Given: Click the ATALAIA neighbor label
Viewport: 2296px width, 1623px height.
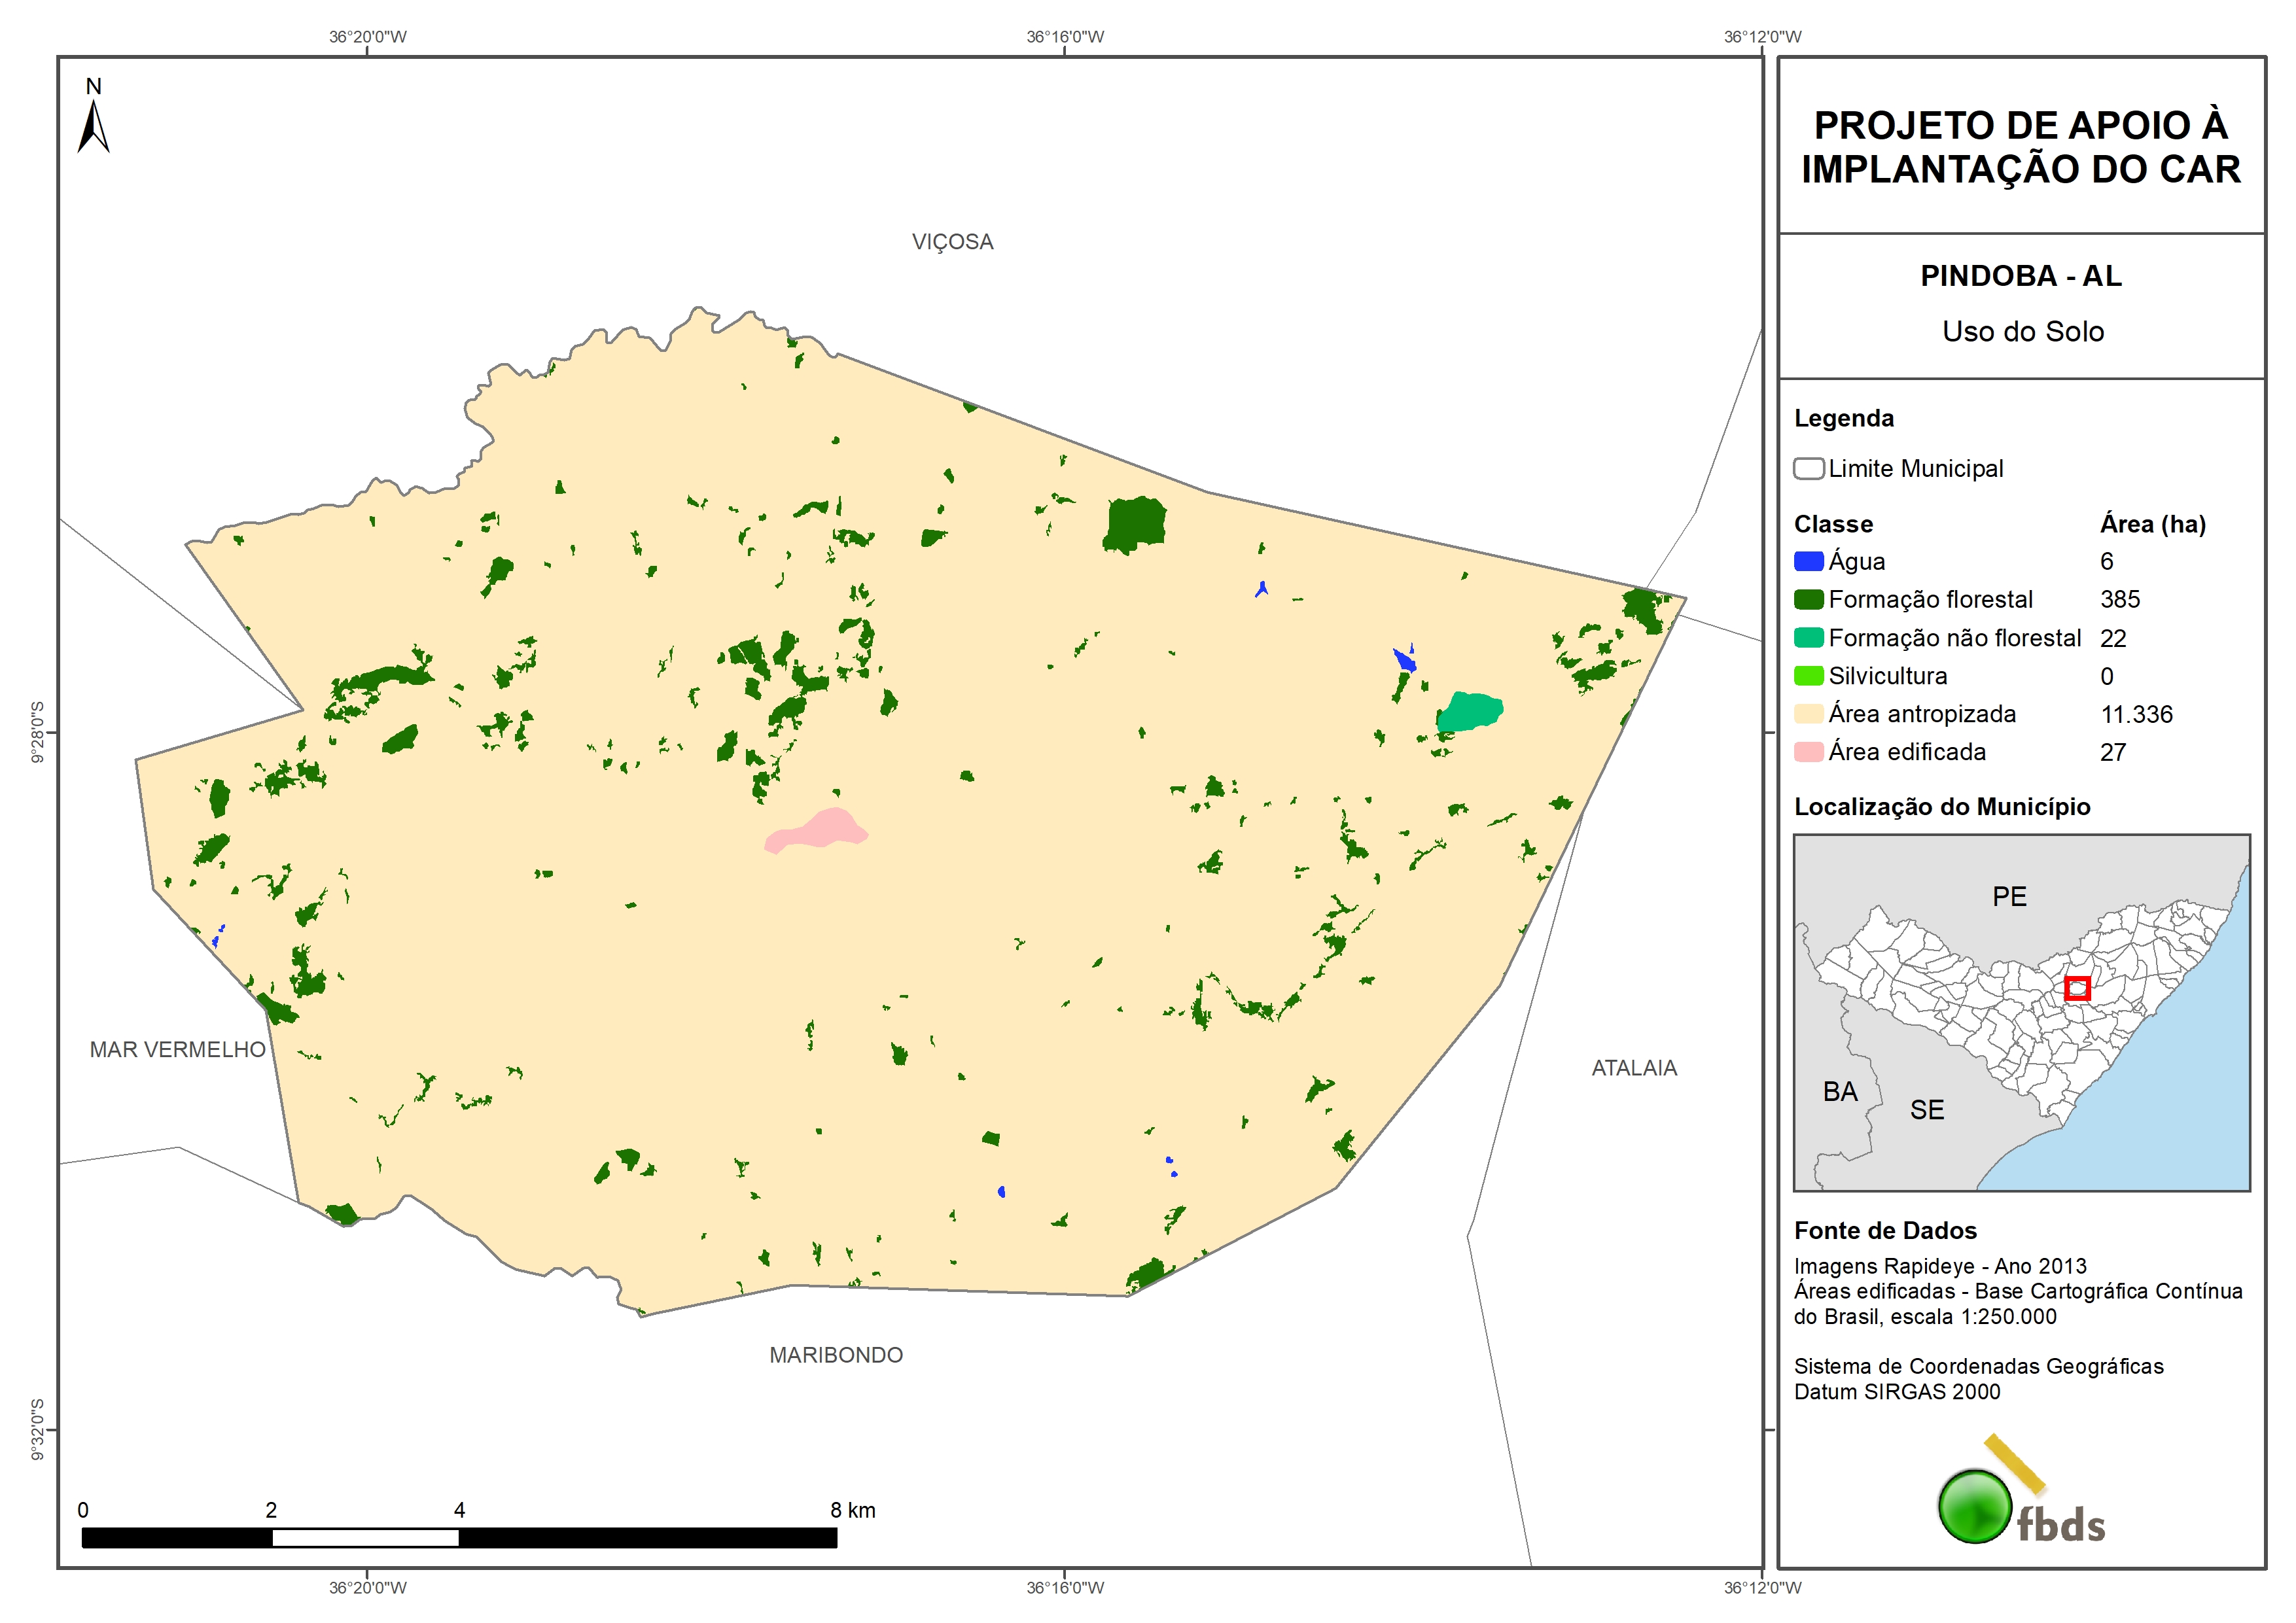Looking at the screenshot, I should click(x=1634, y=1068).
